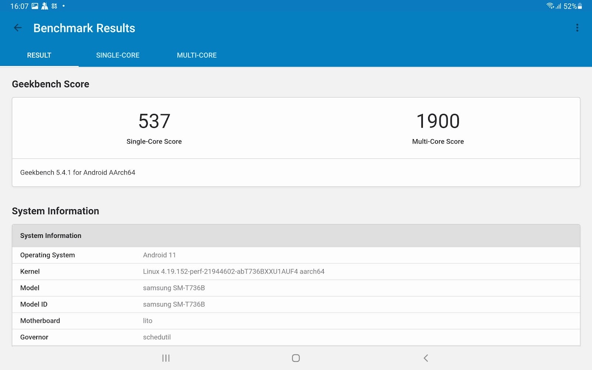Screen dimensions: 592x370
Task: Tap the Geekbench Score heading
Action: [51, 84]
